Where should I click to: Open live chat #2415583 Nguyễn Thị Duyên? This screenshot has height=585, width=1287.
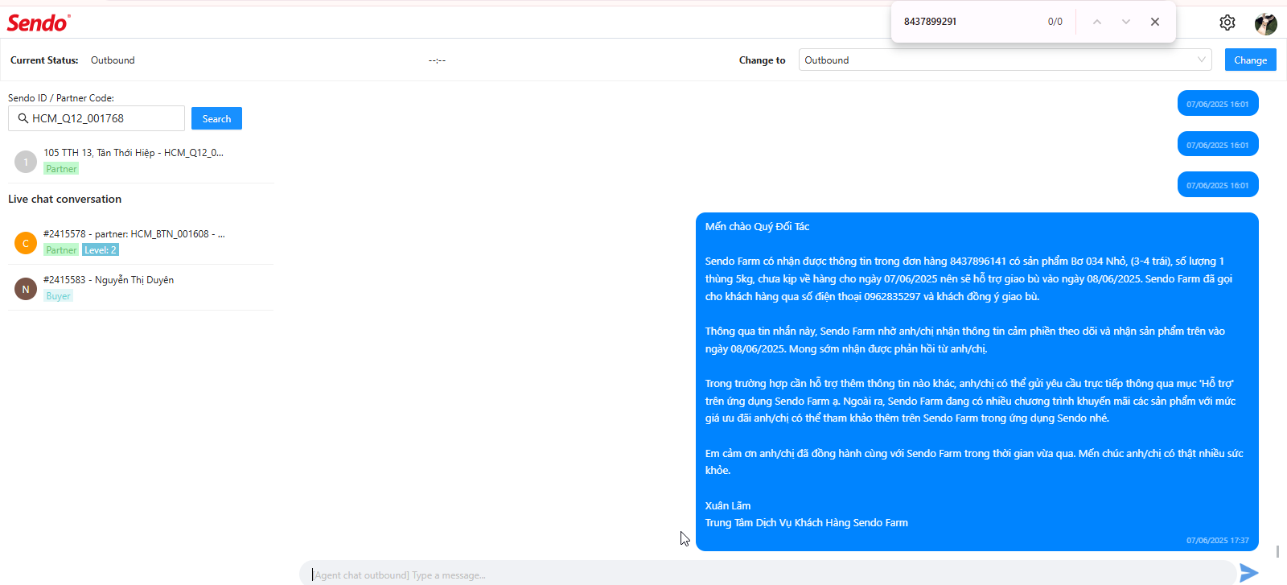pos(141,287)
